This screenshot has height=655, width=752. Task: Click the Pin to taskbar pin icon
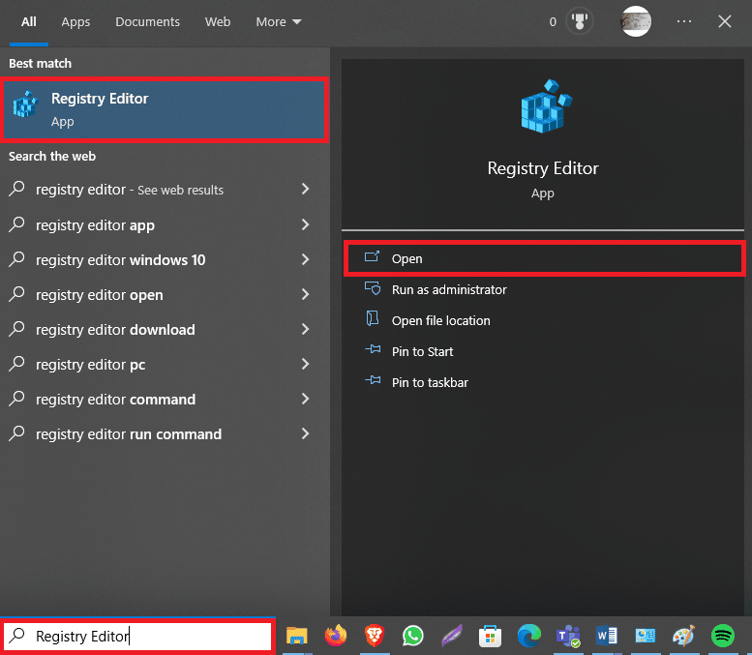click(373, 381)
